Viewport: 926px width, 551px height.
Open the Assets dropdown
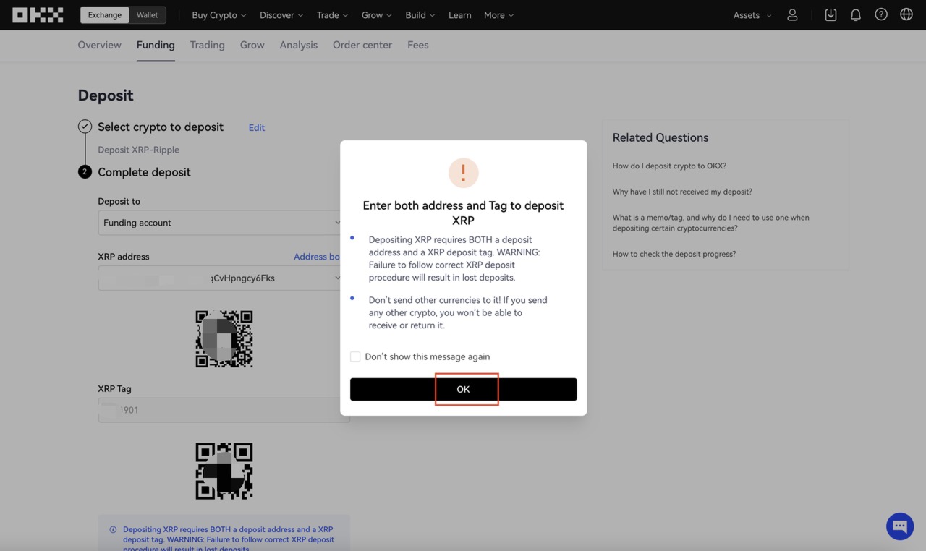click(752, 14)
